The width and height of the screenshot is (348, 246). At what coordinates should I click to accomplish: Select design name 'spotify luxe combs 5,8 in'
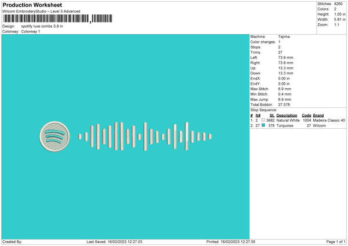tap(42, 26)
